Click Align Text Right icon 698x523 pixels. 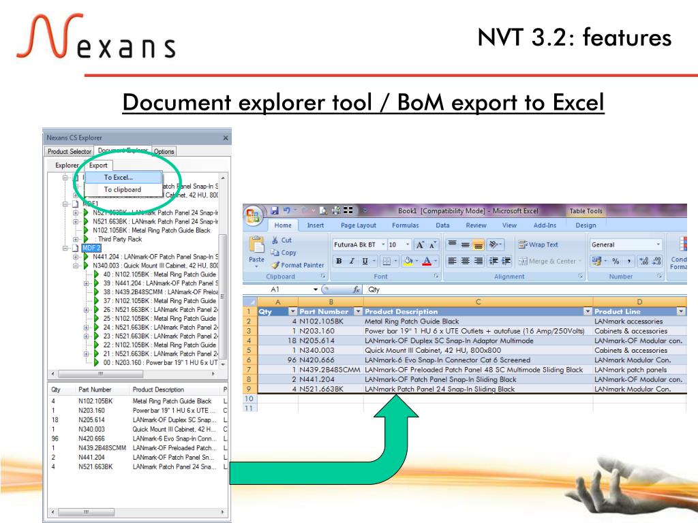[x=478, y=261]
